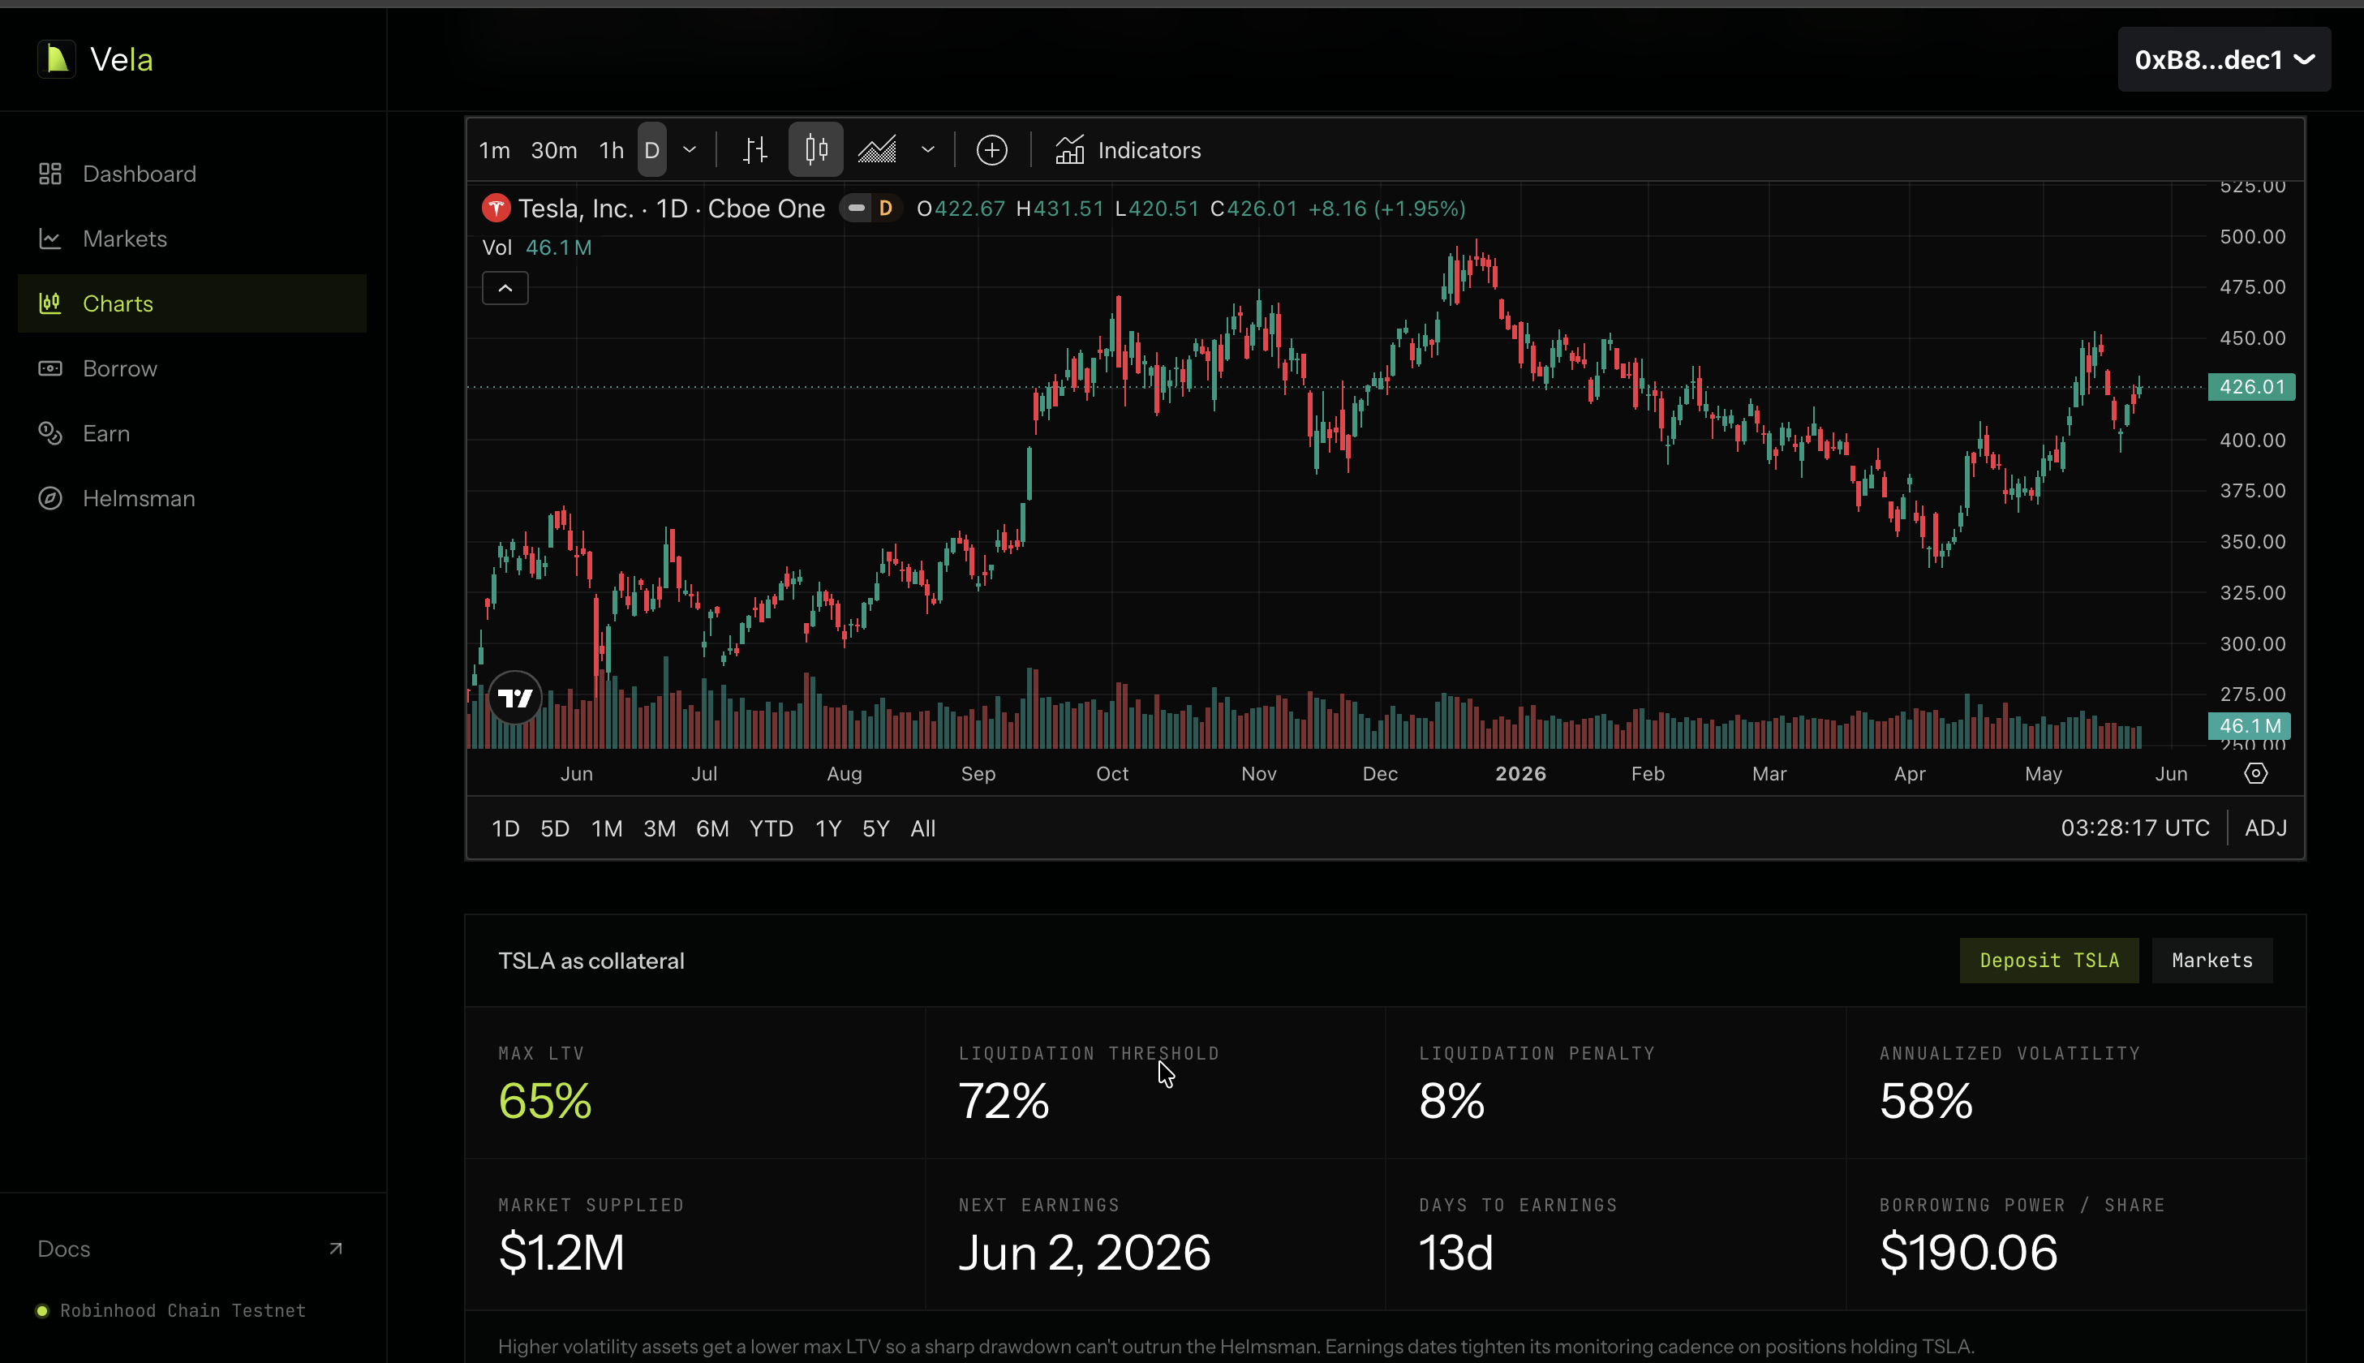Viewport: 2364px width, 1363px height.
Task: Click the 2026 label on time axis
Action: click(x=1521, y=774)
